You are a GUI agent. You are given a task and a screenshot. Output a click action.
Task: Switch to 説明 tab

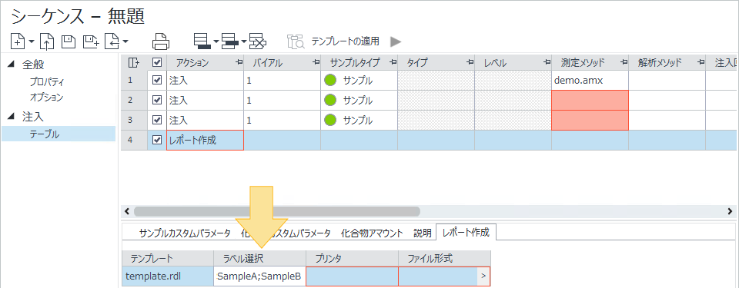click(x=423, y=233)
